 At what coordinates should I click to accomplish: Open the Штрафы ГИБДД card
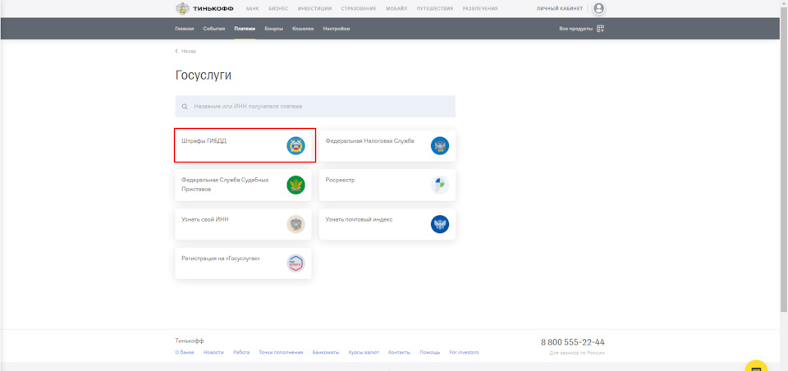coord(243,146)
